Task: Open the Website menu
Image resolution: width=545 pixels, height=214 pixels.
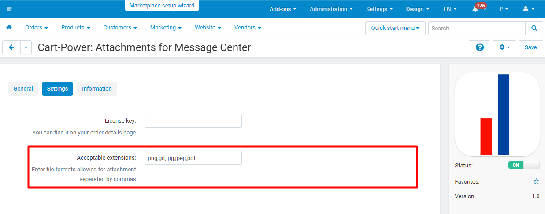Action: click(208, 28)
